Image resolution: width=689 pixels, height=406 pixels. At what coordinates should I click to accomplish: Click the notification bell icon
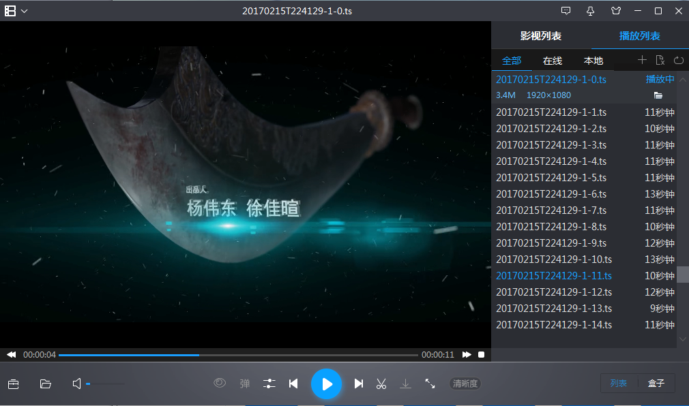coord(591,11)
